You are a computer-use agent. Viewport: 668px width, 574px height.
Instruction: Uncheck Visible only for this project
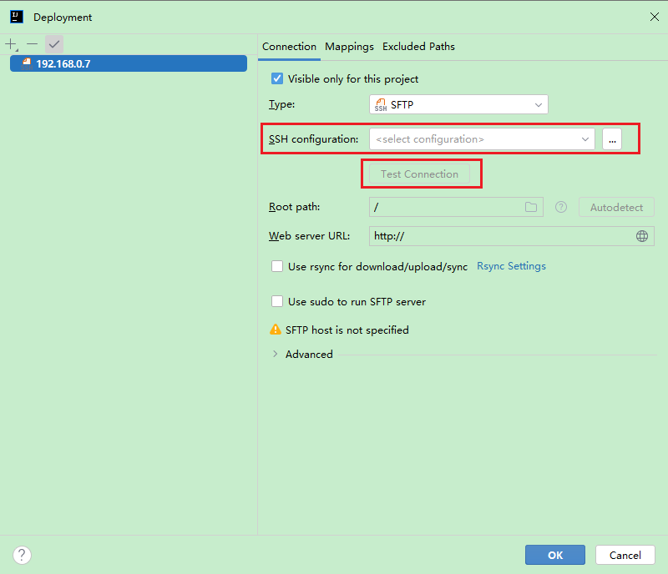pyautogui.click(x=277, y=79)
